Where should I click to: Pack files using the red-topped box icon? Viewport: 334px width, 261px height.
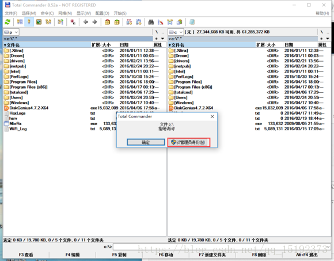point(107,22)
